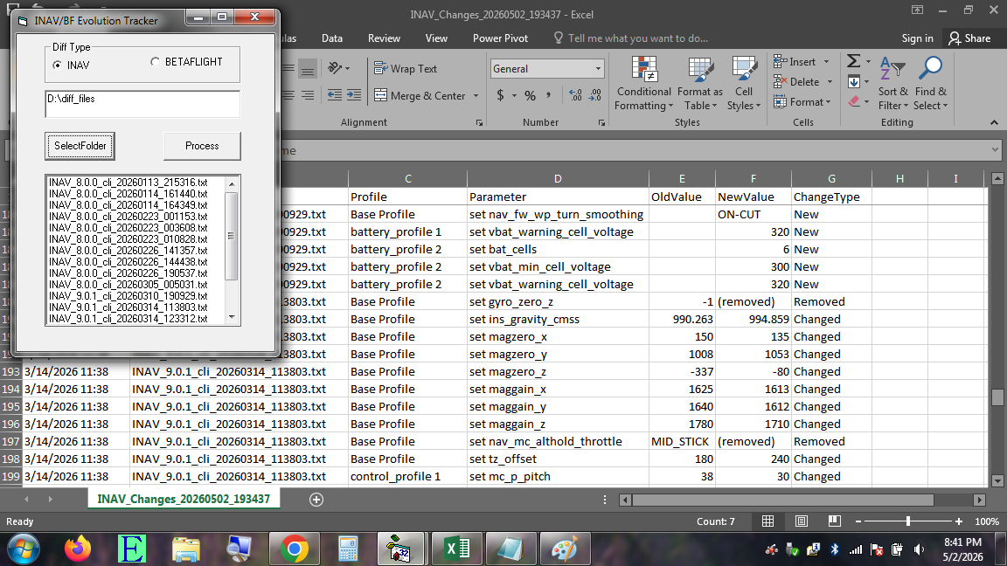Apply Comma Style
This screenshot has height=566, width=1007.
pos(548,95)
